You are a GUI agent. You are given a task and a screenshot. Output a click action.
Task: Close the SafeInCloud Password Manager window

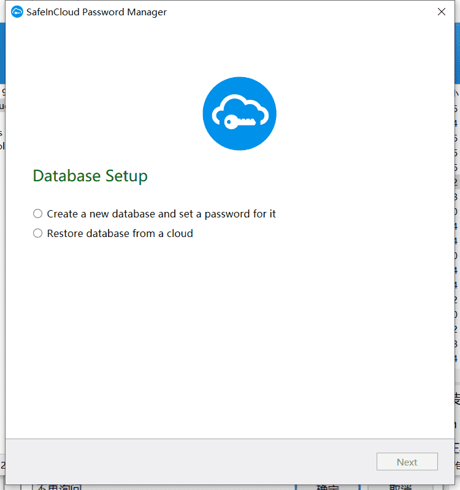(x=441, y=12)
